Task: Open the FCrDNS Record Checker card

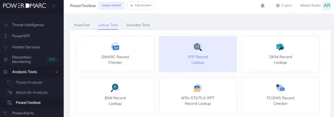Action: point(280,95)
